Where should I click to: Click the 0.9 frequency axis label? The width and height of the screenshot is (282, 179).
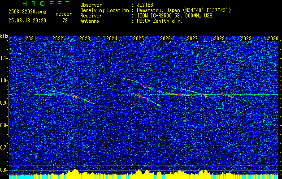point(4,103)
